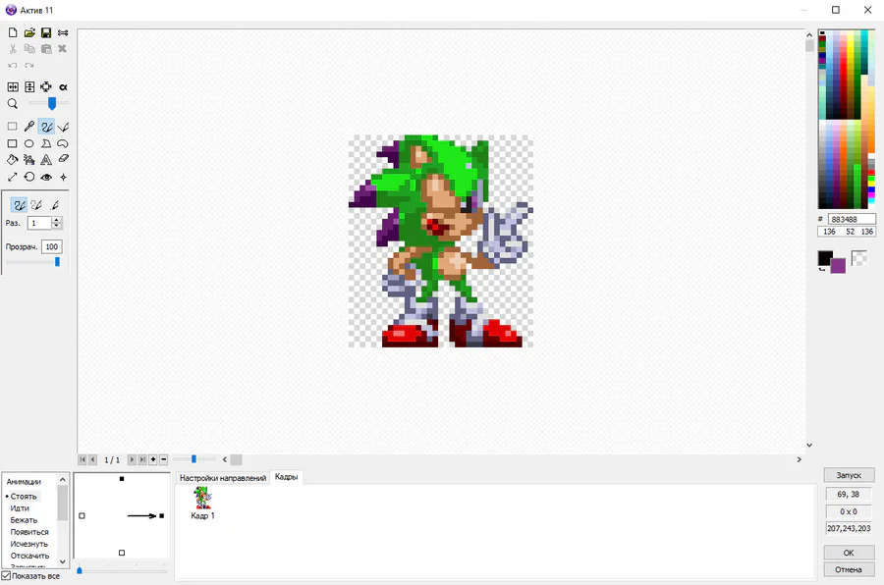Select the right direction square with arrow
This screenshot has width=884, height=585.
162,515
